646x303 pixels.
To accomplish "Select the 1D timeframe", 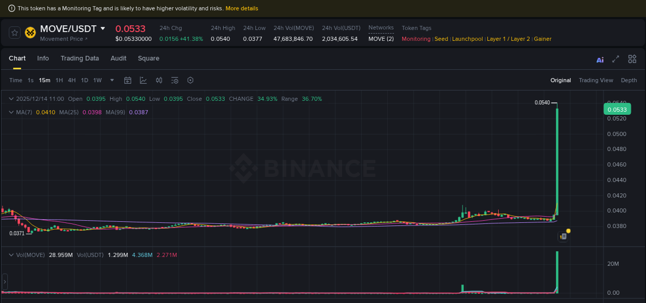I will (84, 80).
